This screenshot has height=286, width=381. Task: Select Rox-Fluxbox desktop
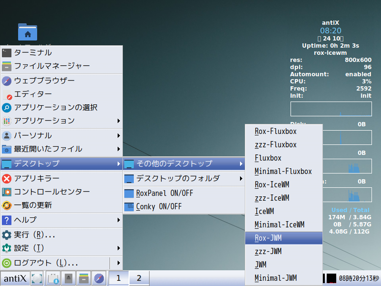coord(284,132)
